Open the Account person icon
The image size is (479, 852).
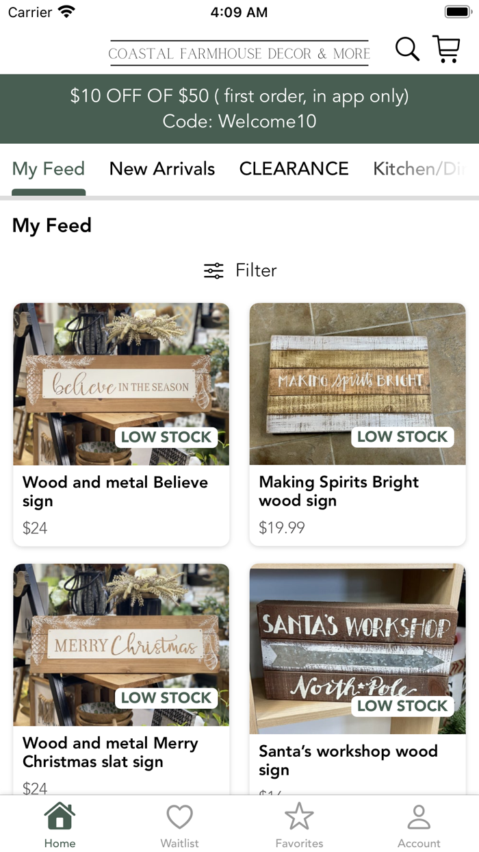(419, 816)
